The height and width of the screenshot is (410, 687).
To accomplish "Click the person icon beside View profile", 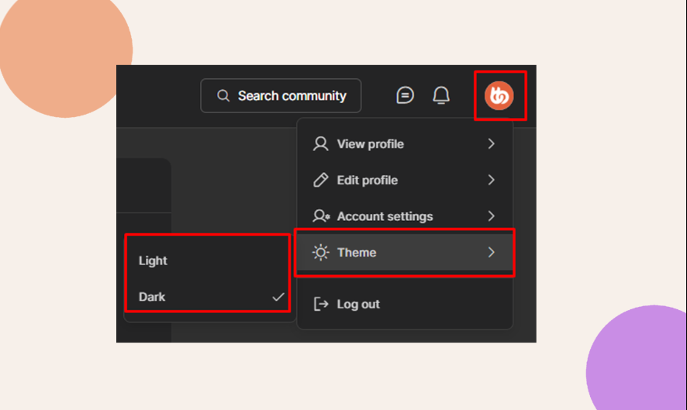I will click(x=320, y=144).
